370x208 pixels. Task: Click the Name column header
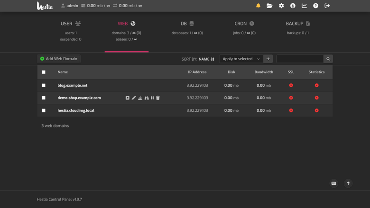click(x=63, y=72)
